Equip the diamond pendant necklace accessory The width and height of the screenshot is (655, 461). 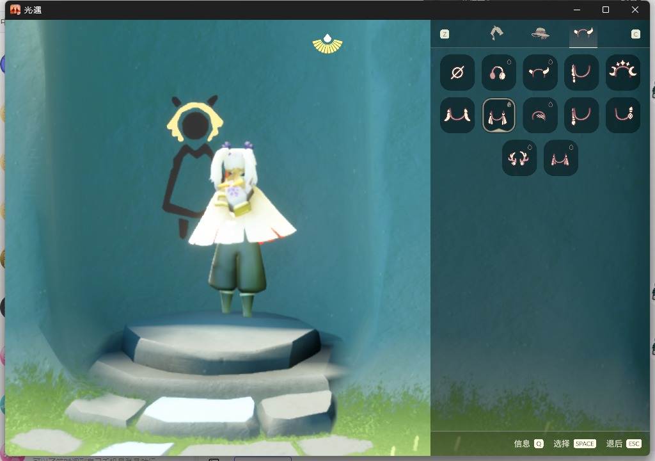point(622,115)
